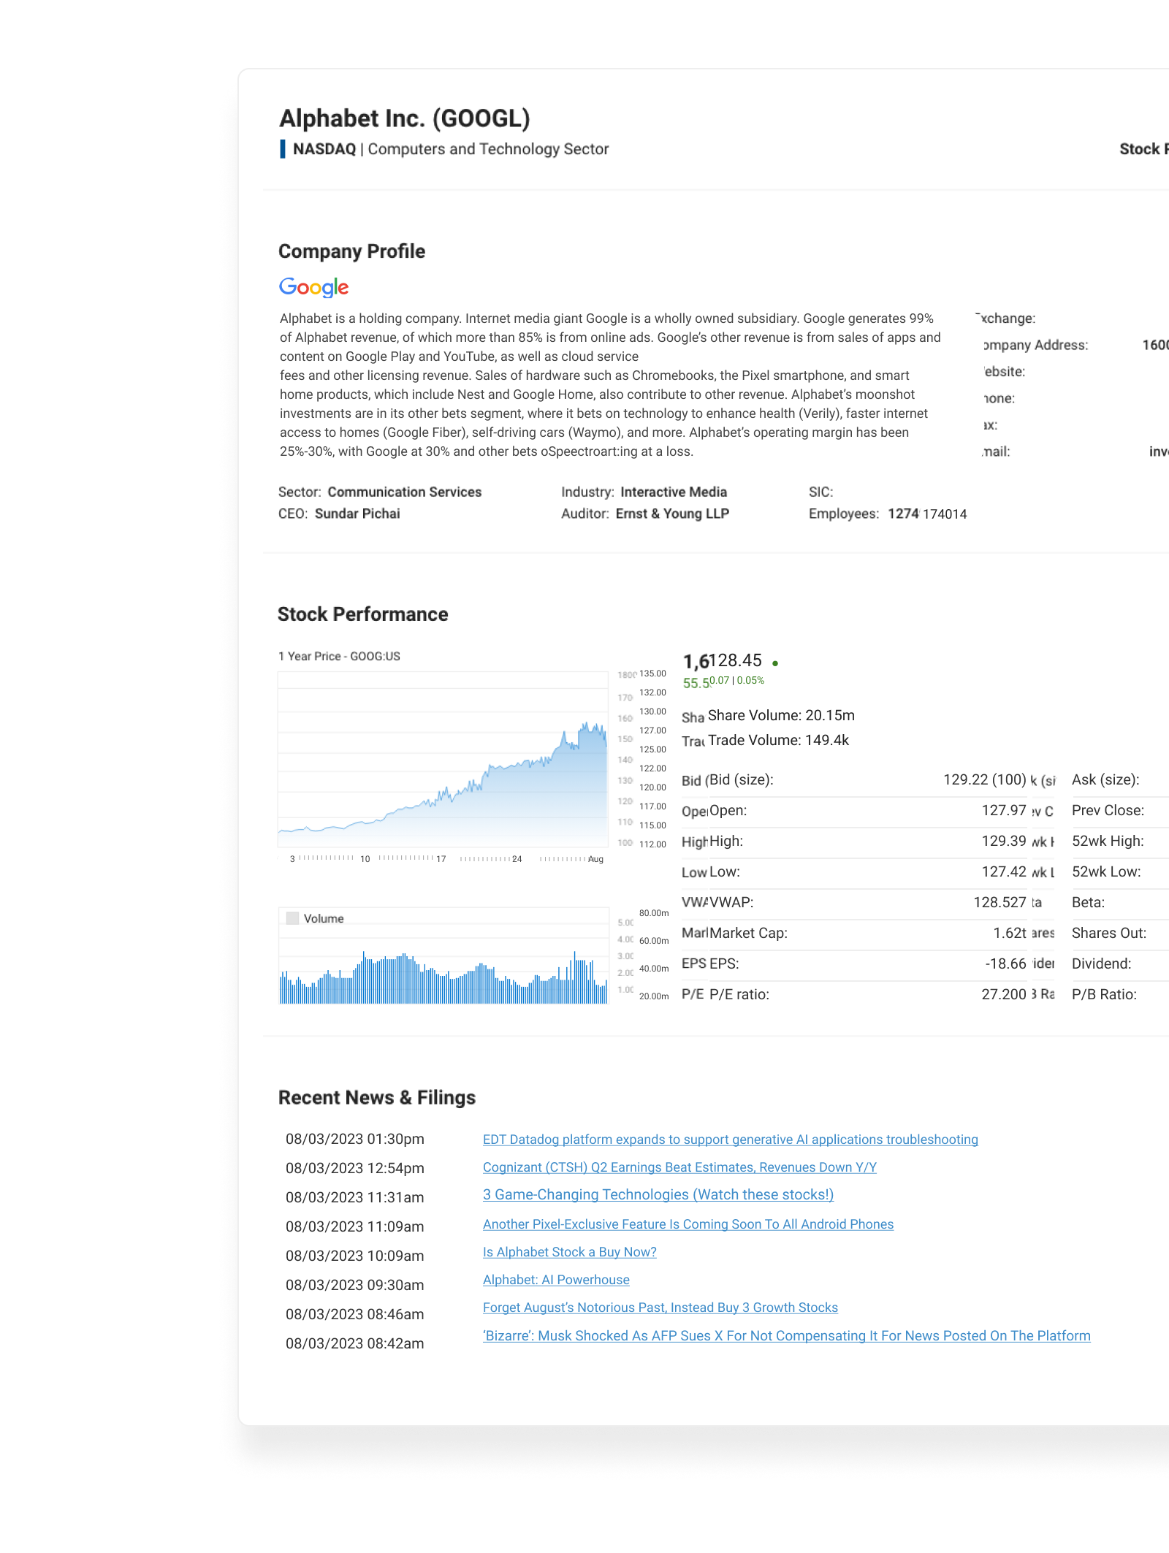1169x1553 pixels.
Task: Click the blue bar marker before NASDAQ
Action: (x=283, y=149)
